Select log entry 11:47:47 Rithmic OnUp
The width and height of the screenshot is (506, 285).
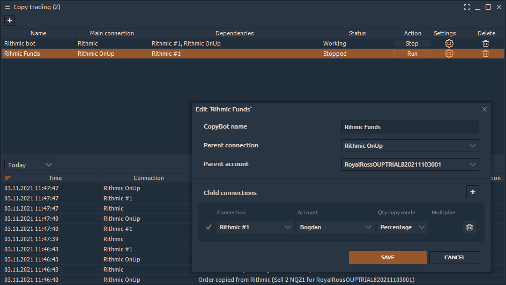(97, 188)
